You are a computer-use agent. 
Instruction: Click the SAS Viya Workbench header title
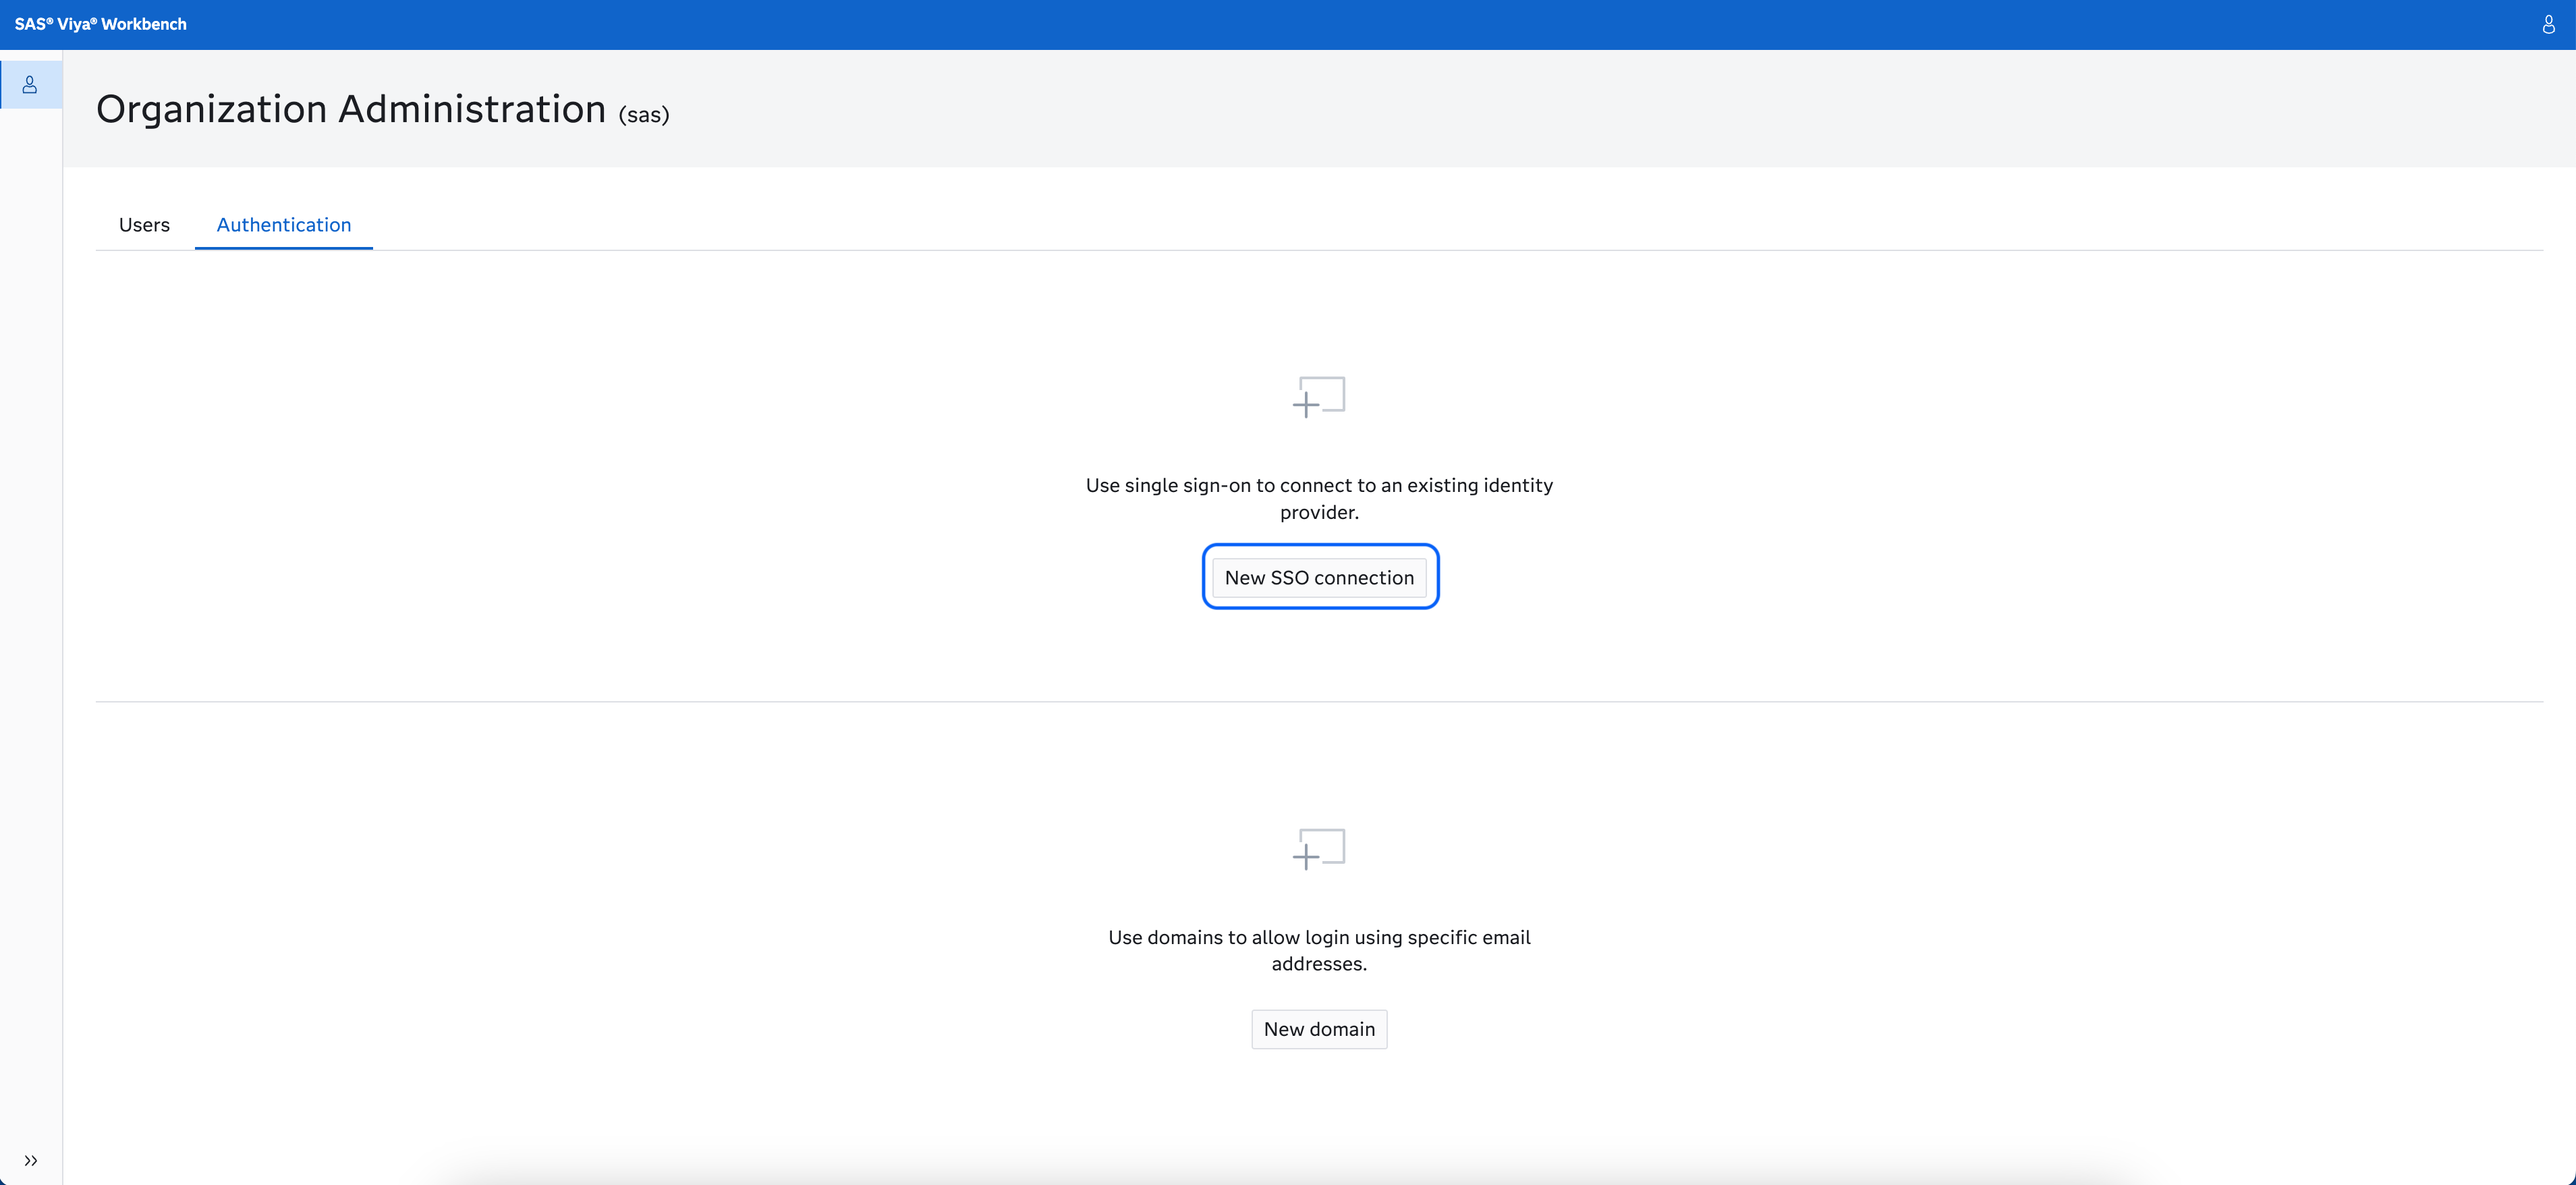[x=100, y=25]
